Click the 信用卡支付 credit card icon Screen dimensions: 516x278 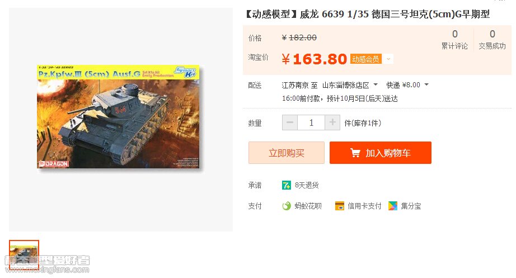pyautogui.click(x=339, y=206)
